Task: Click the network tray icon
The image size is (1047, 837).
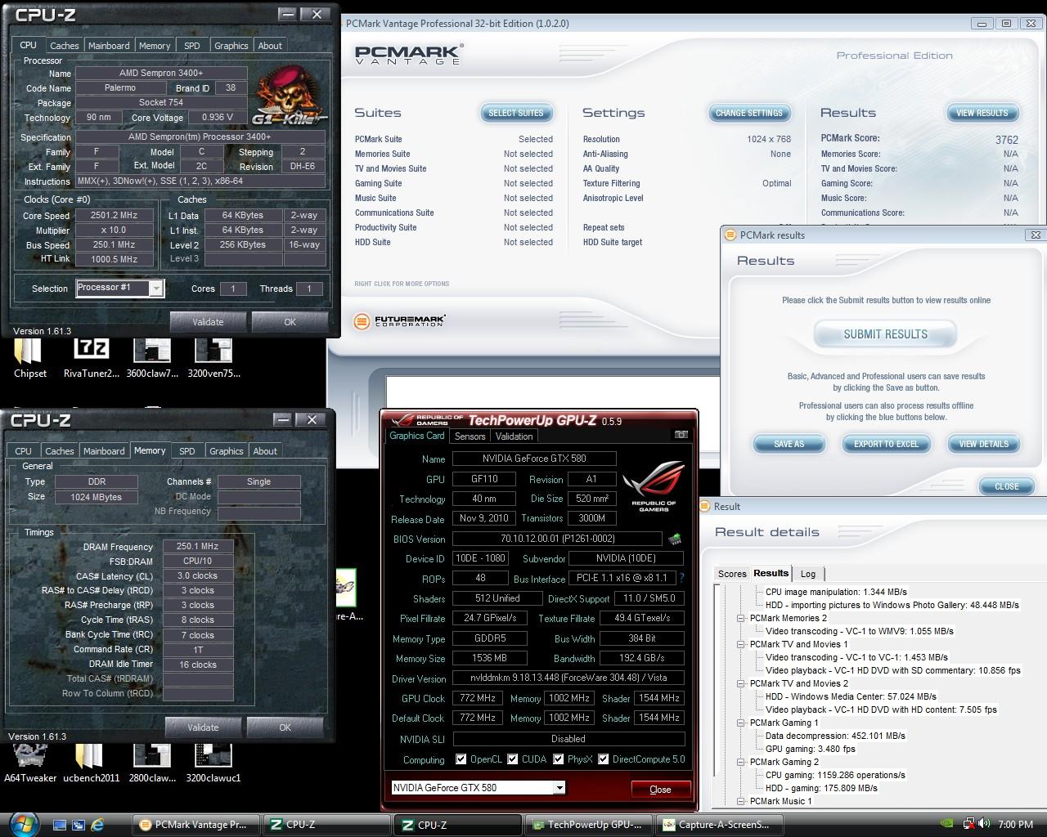Action: (969, 824)
